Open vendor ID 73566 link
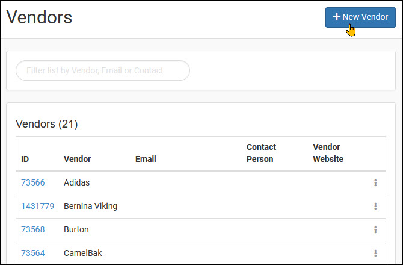Screen dimensions: 403x265 [33, 182]
